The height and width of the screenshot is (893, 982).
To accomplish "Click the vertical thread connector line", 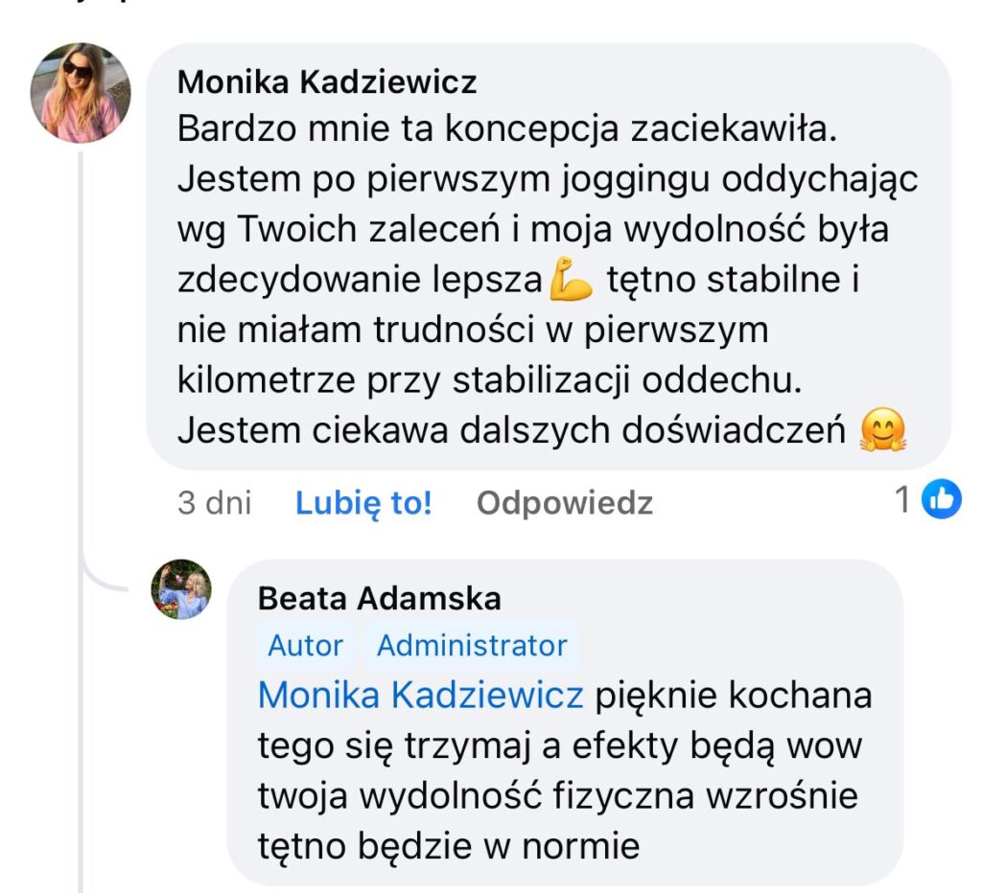I will pyautogui.click(x=82, y=383).
